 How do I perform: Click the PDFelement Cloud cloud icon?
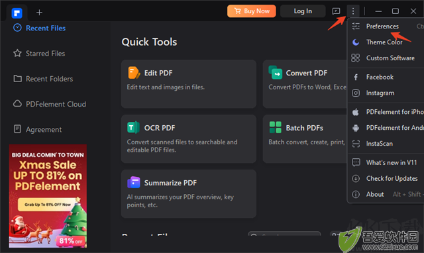[18, 103]
